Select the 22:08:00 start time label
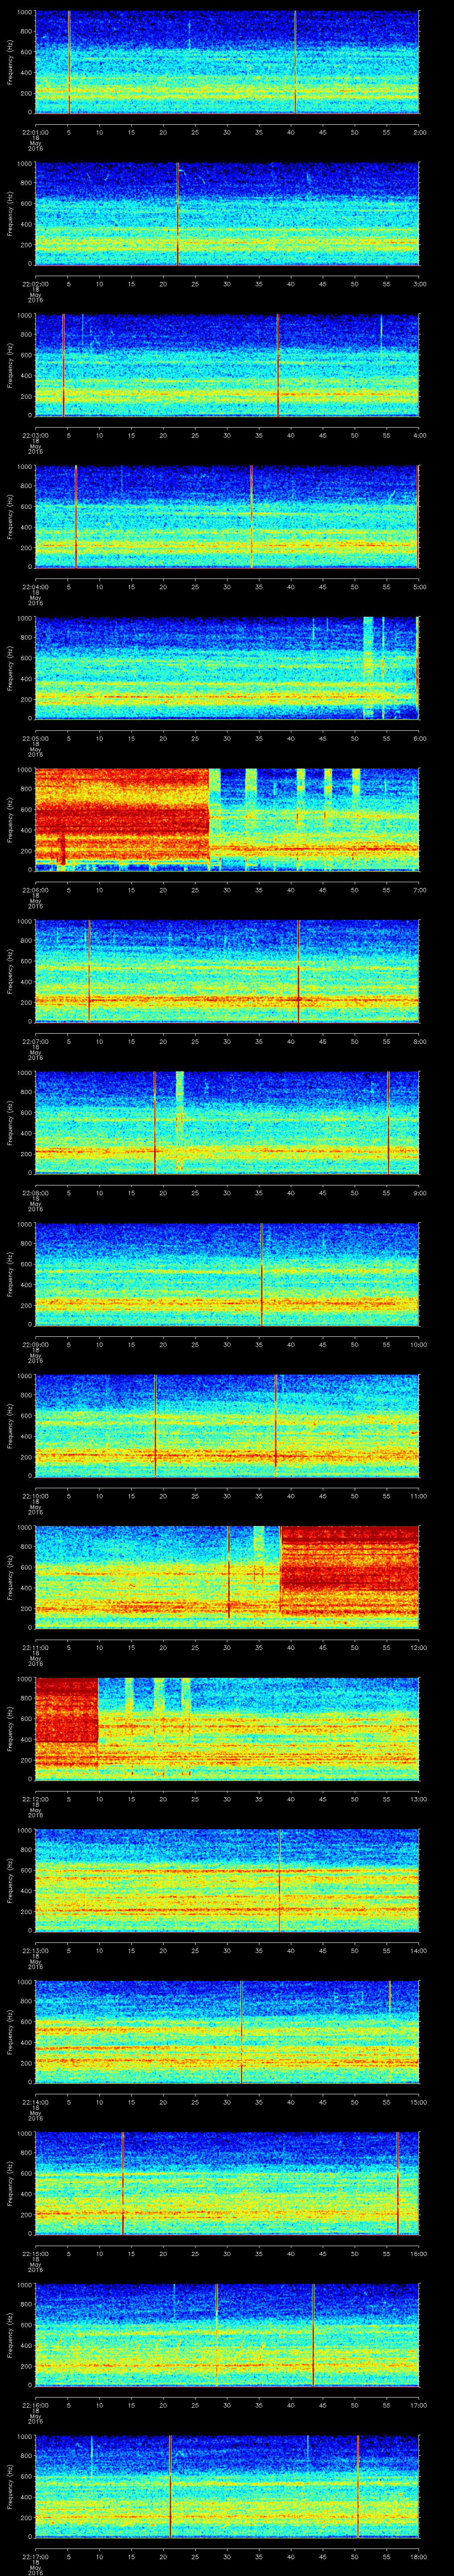The height and width of the screenshot is (2576, 454). pyautogui.click(x=35, y=1192)
